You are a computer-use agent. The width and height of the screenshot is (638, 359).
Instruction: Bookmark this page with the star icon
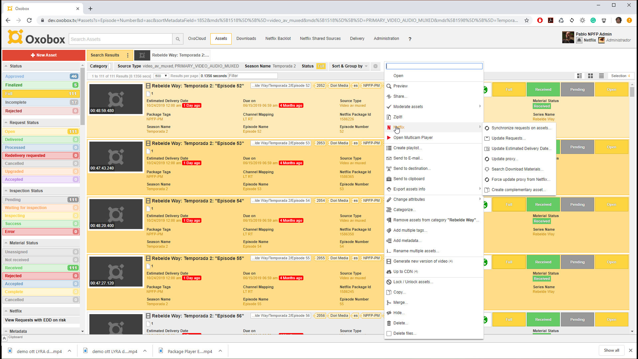[527, 20]
